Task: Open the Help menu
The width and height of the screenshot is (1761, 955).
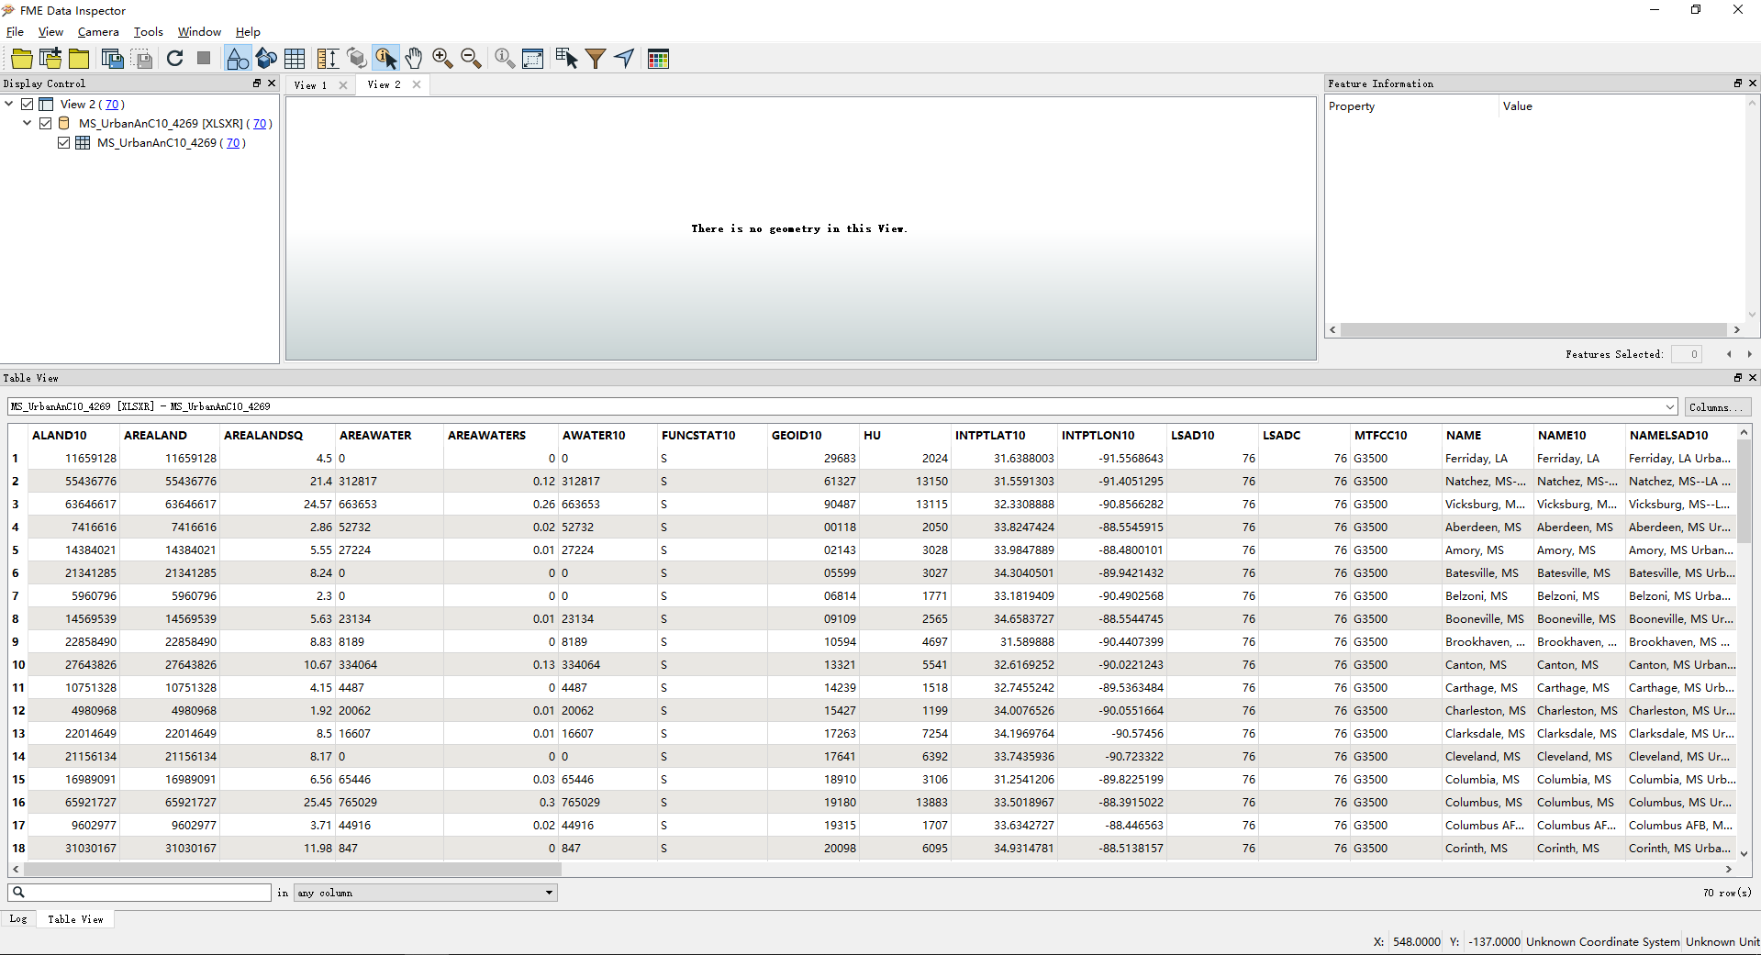Action: tap(248, 32)
